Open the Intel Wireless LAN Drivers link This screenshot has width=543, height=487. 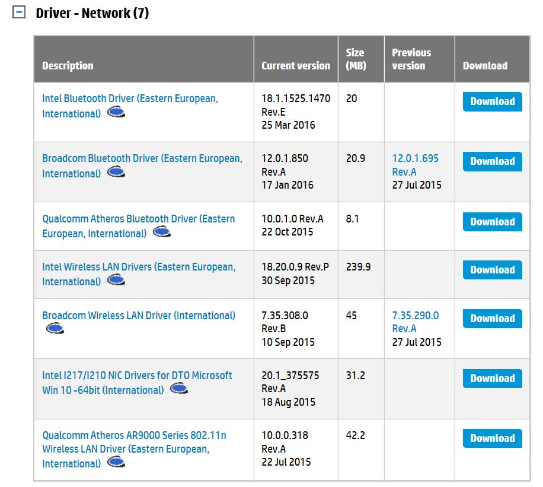click(x=138, y=267)
